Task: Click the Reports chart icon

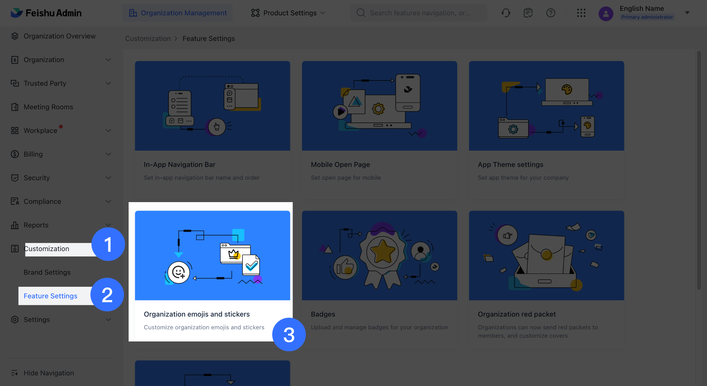Action: pos(15,225)
